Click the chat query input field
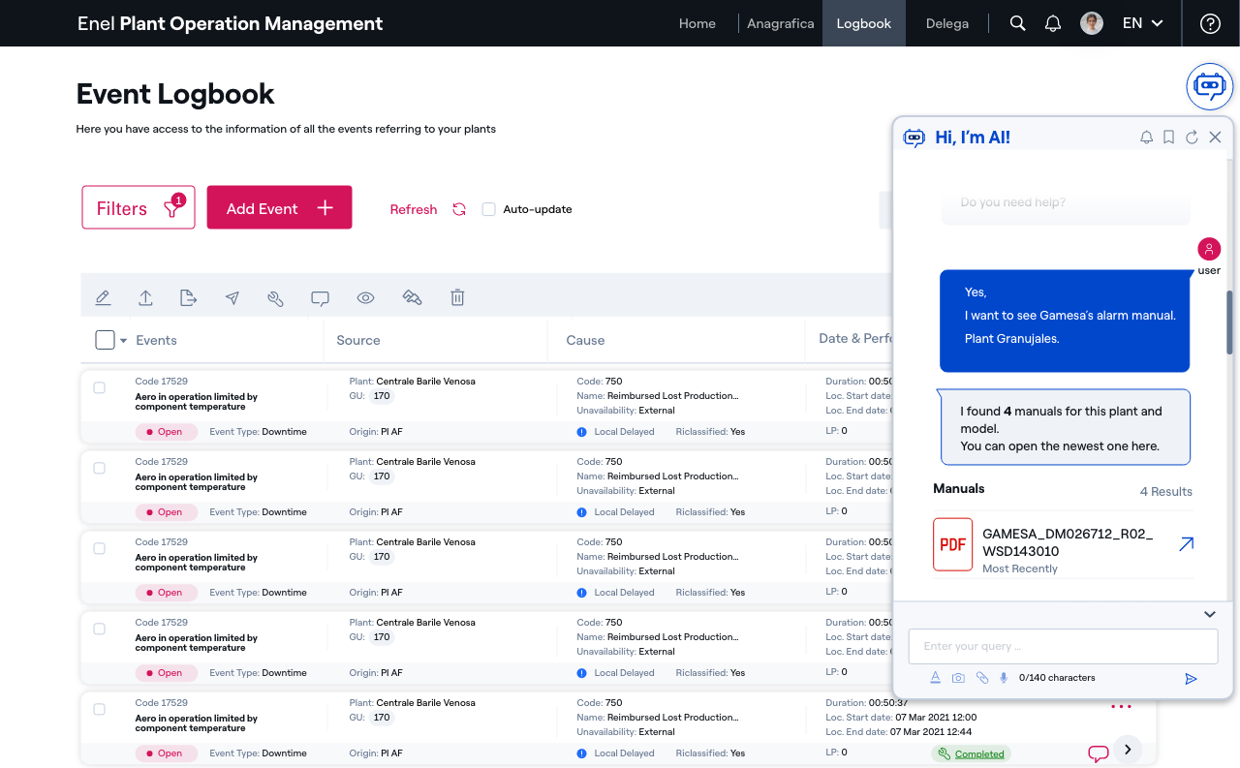 click(1063, 646)
